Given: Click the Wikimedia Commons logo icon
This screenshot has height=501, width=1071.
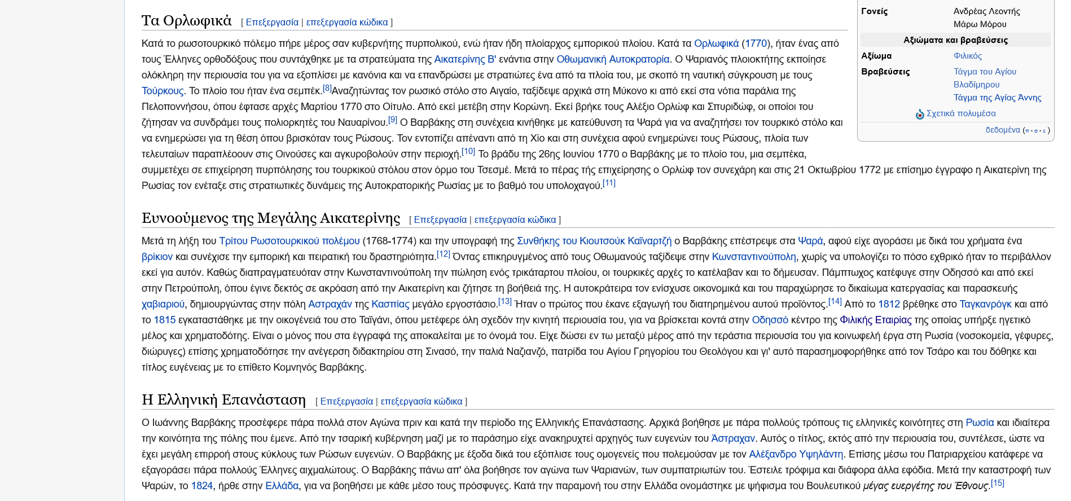Looking at the screenshot, I should pyautogui.click(x=920, y=114).
